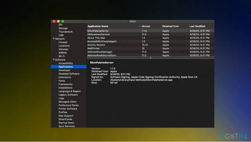
Task: Open Accessibility under Software
Action: 66,63
